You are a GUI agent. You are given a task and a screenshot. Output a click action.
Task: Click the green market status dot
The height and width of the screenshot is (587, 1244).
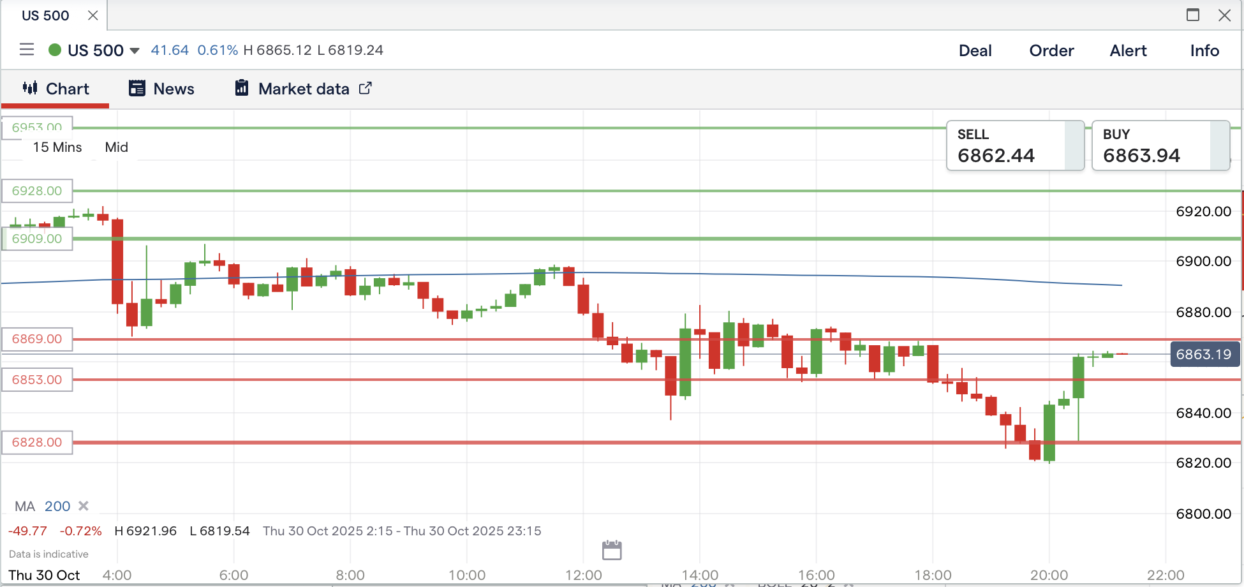(x=55, y=50)
